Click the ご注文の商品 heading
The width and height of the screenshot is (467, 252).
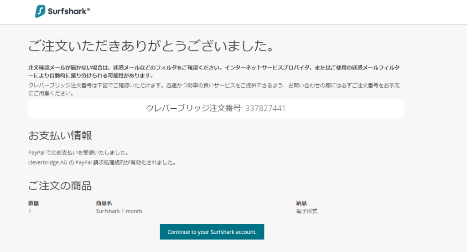tap(60, 186)
